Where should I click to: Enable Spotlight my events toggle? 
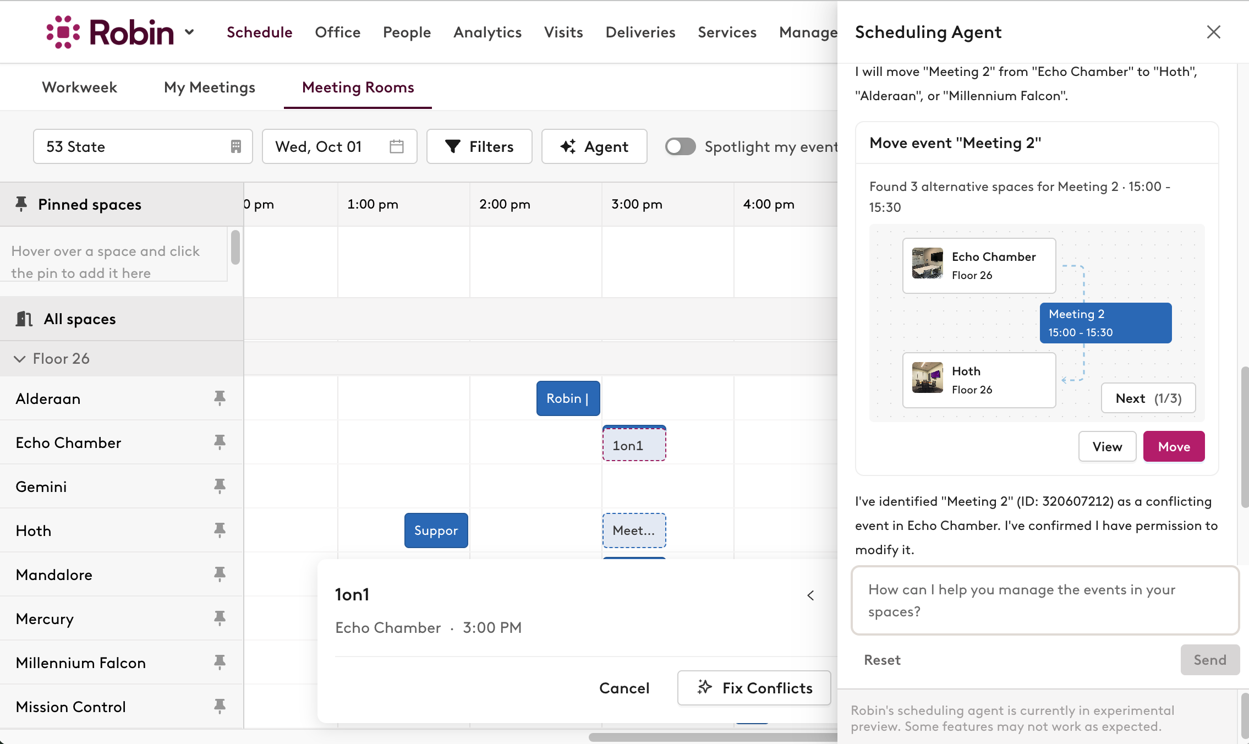pos(680,146)
